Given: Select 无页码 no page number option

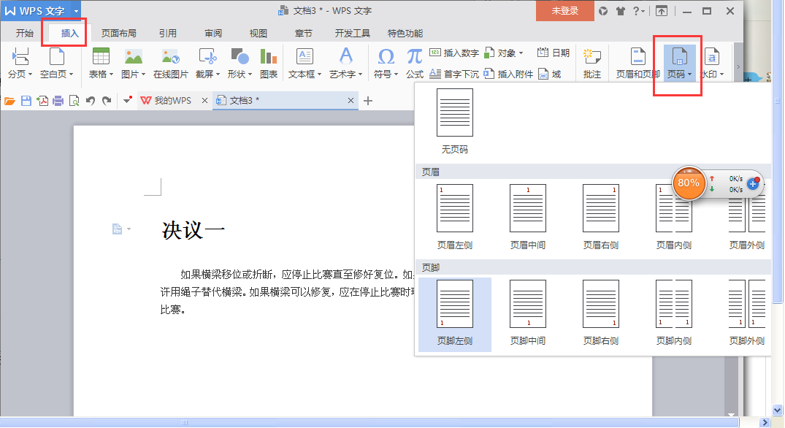Looking at the screenshot, I should 455,121.
